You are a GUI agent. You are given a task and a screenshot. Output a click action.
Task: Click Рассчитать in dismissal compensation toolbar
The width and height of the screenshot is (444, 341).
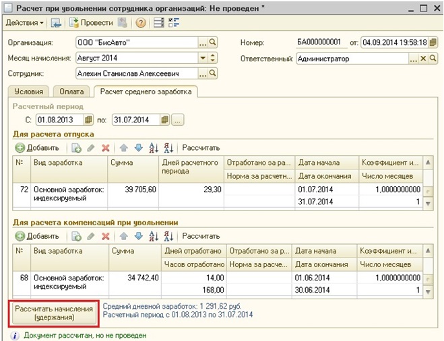click(201, 236)
